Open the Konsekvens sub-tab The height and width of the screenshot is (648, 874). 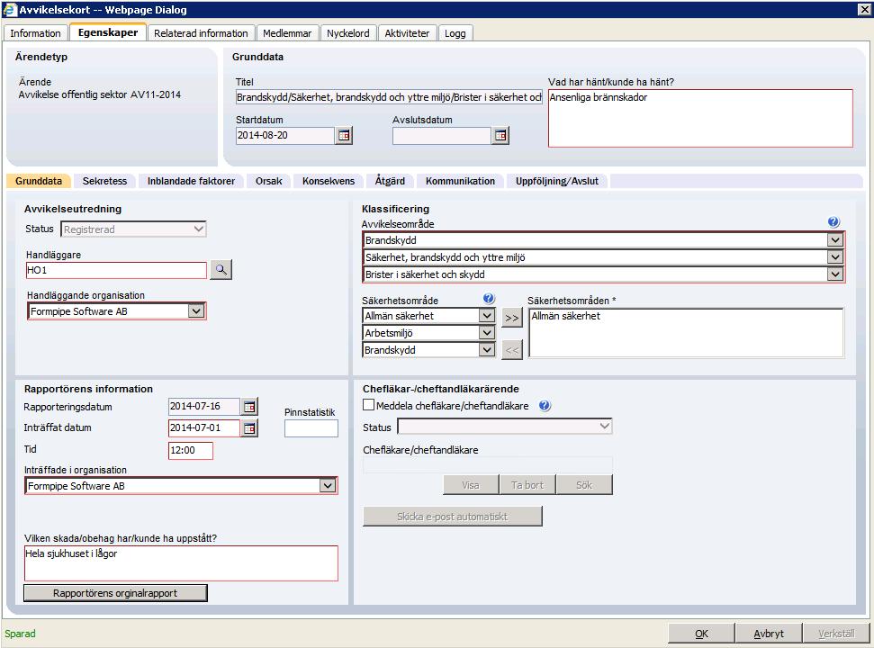click(329, 181)
